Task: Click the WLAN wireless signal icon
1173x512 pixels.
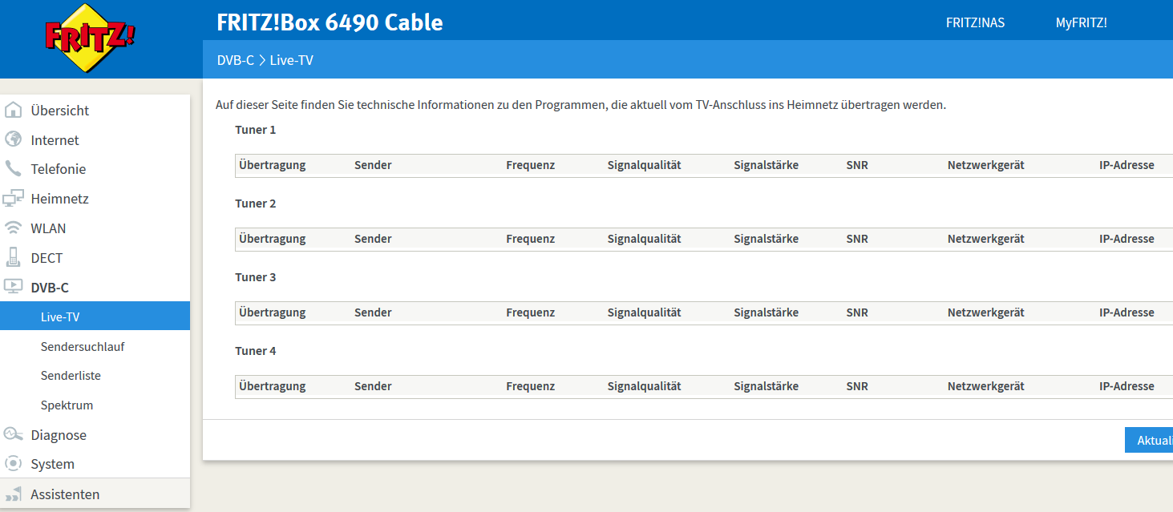Action: pyautogui.click(x=13, y=228)
